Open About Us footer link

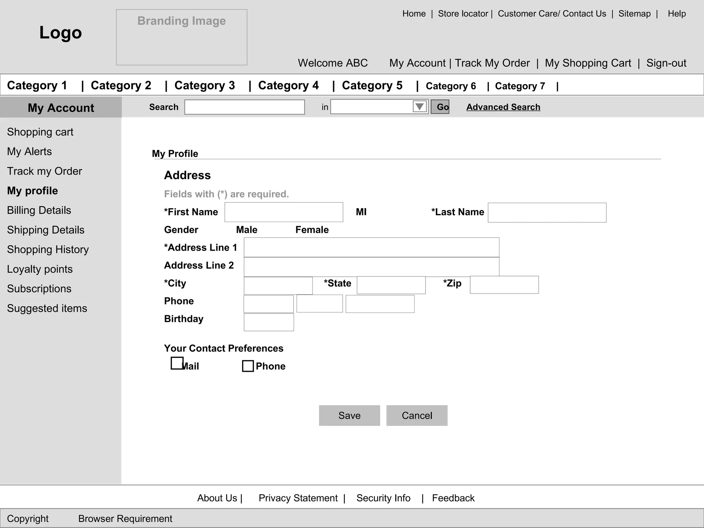click(217, 498)
